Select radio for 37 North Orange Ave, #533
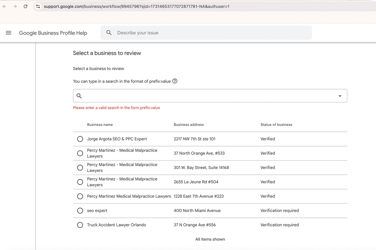Screen dimensions: 376x250 (x=80, y=153)
